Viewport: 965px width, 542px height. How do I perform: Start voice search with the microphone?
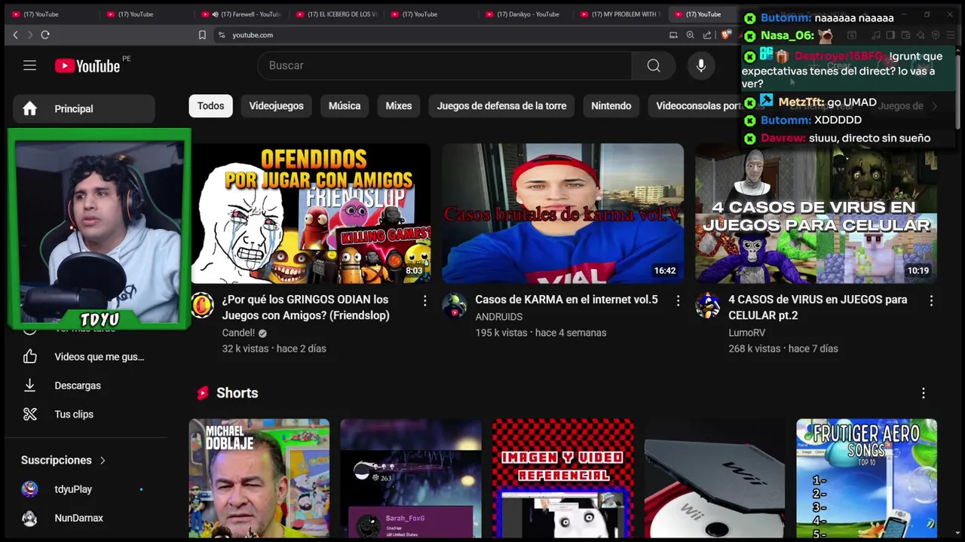(701, 65)
